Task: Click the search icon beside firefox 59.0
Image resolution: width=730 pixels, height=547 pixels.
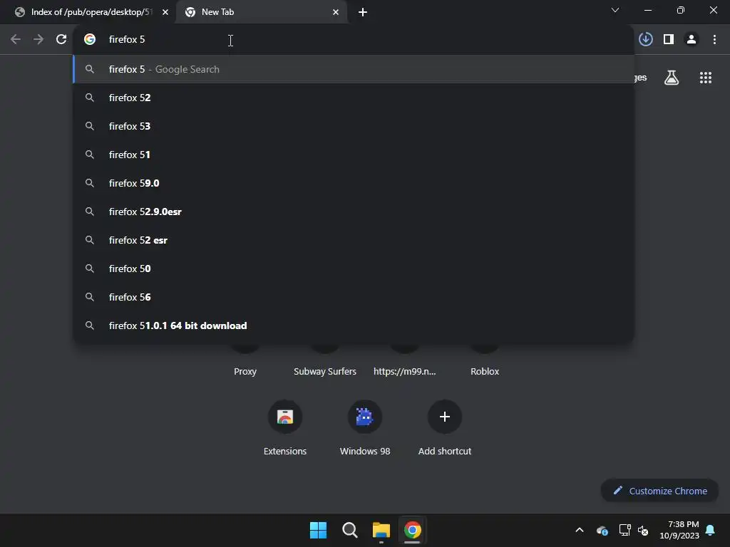Action: (90, 183)
